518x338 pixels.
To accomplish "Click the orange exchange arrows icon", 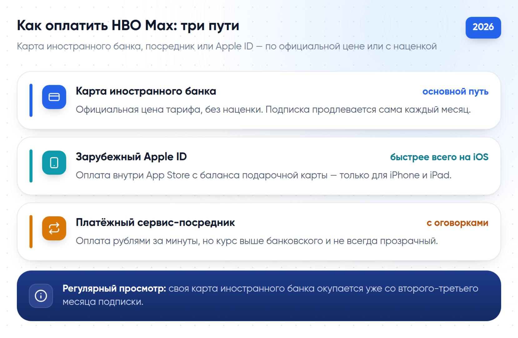I will 54,228.
